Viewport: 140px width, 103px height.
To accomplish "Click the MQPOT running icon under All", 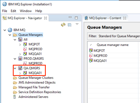I will pyautogui.click(x=25, y=44).
